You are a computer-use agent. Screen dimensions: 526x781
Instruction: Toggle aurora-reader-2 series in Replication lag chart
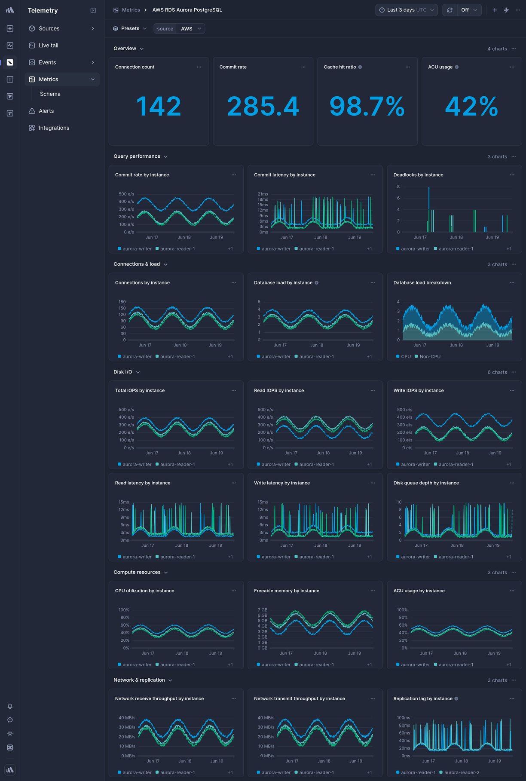pos(459,772)
